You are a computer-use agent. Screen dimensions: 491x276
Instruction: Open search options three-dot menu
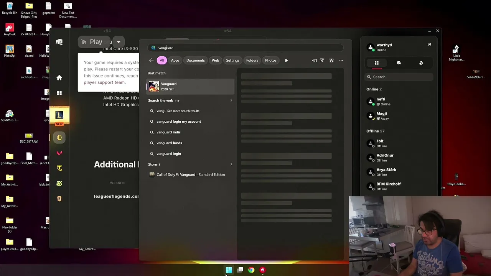coord(341,60)
